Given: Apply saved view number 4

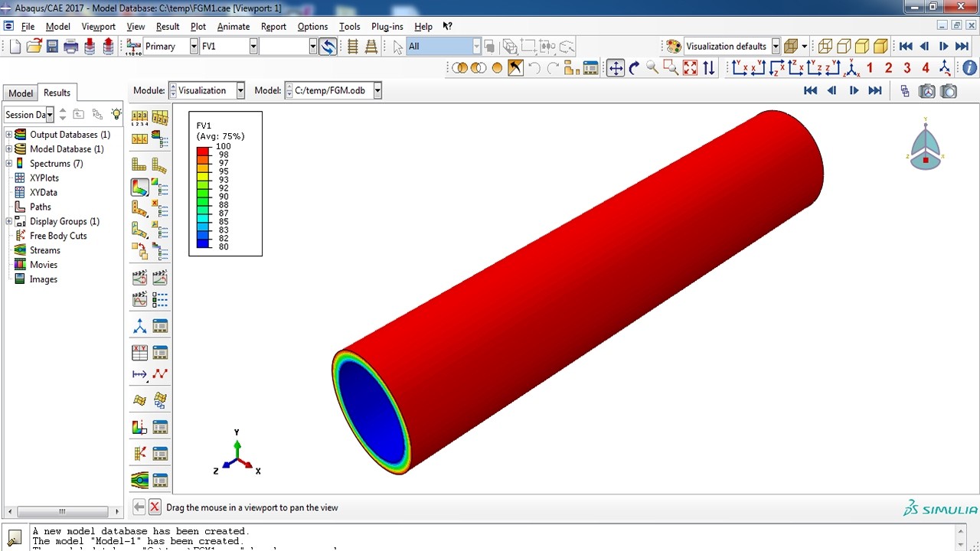Looking at the screenshot, I should click(926, 68).
